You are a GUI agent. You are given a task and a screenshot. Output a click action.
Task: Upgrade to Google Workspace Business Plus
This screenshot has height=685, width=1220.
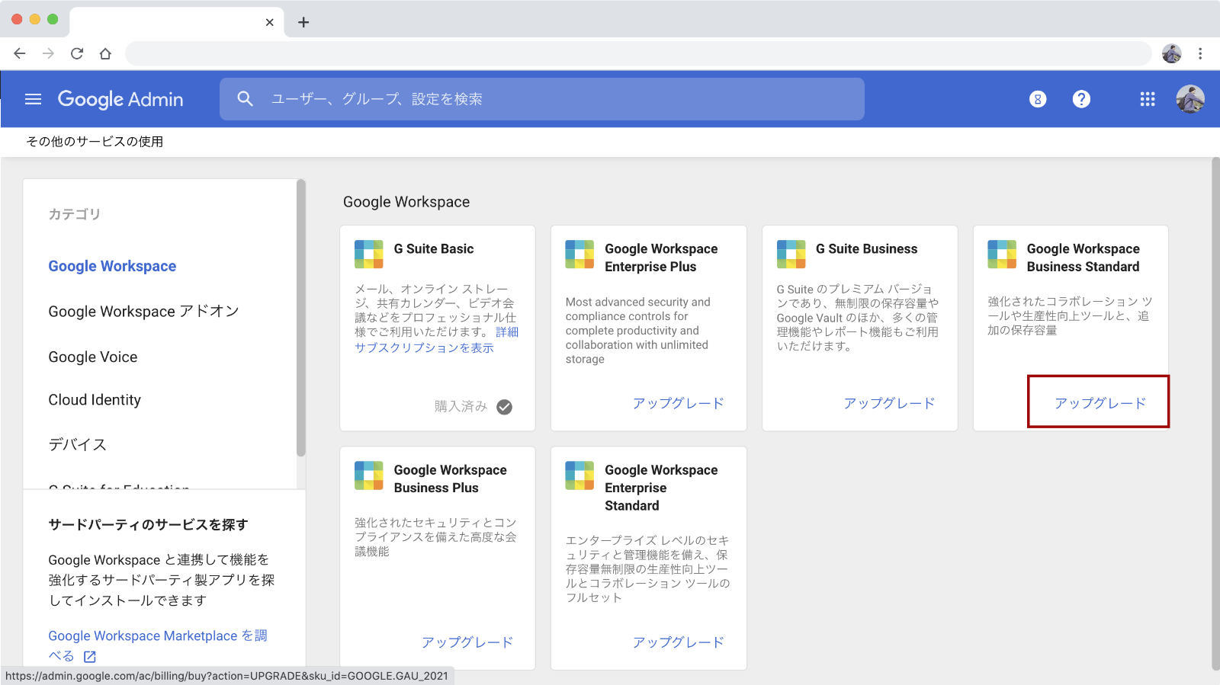coord(467,642)
